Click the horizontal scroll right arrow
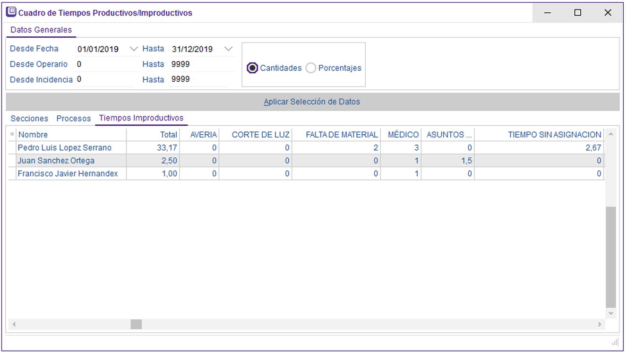This screenshot has height=352, width=627. (x=600, y=325)
